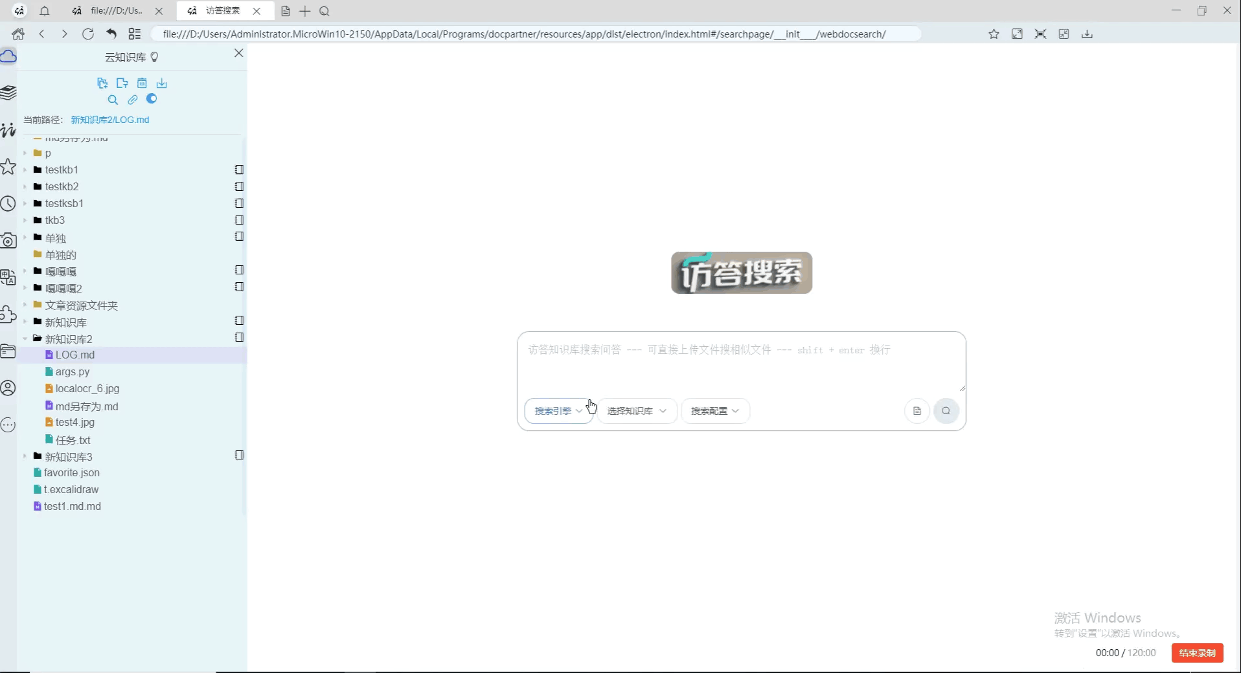This screenshot has width=1241, height=673.
Task: Open the stacked books library sidebar icon
Action: (8, 93)
